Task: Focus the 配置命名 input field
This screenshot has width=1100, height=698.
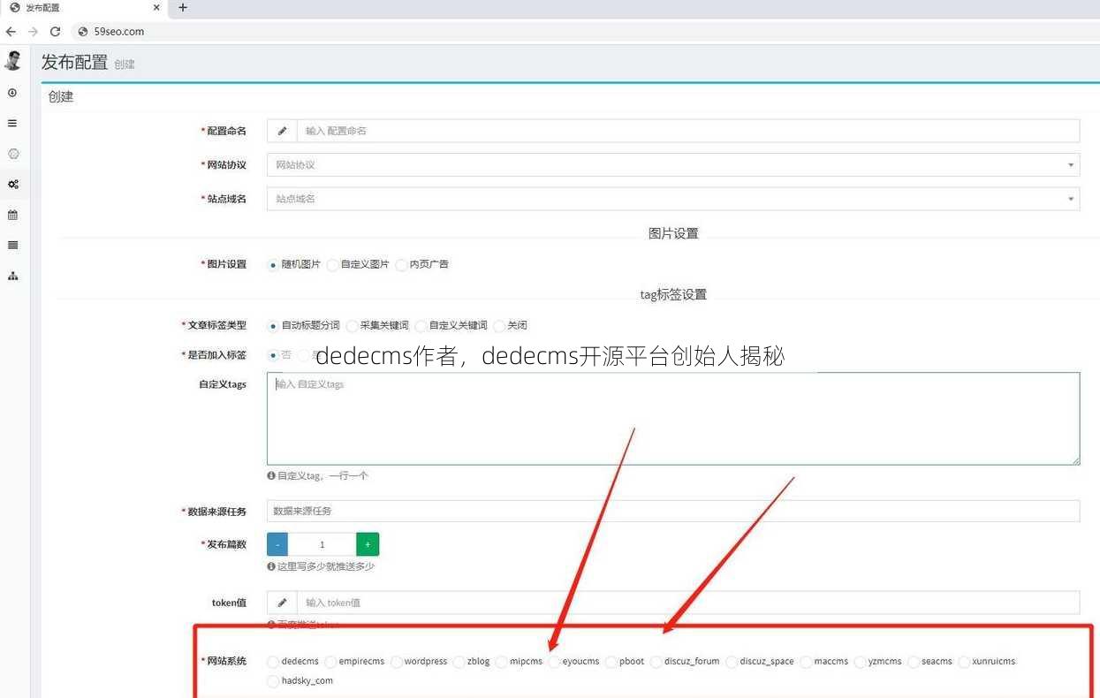Action: point(687,131)
